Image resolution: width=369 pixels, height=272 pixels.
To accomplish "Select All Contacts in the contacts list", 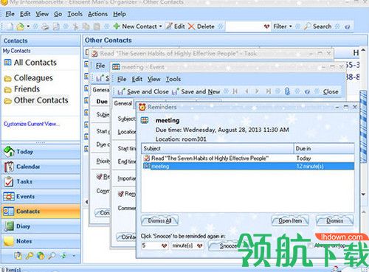I will pyautogui.click(x=35, y=63).
